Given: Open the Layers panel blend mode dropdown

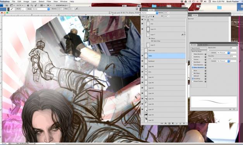Looking at the screenshot, I should click(149, 13).
